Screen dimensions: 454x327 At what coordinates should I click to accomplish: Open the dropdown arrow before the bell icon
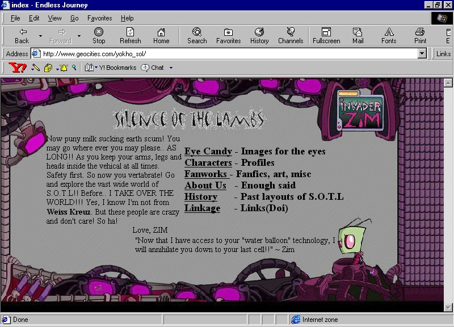click(x=57, y=69)
